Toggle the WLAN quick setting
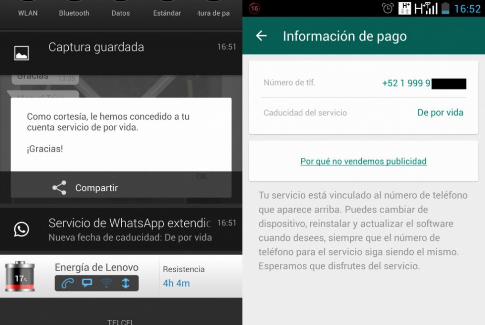 click(28, 12)
